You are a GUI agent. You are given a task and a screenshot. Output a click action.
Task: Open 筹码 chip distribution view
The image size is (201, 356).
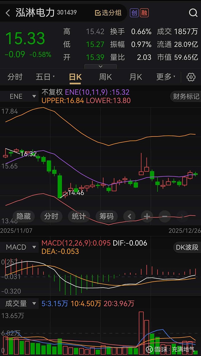107,216
